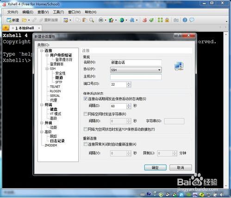Click the green shield tray icon

click(161, 195)
